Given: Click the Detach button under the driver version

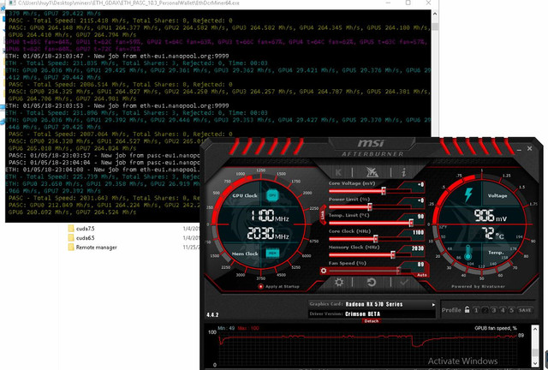Looking at the screenshot, I should click(372, 320).
